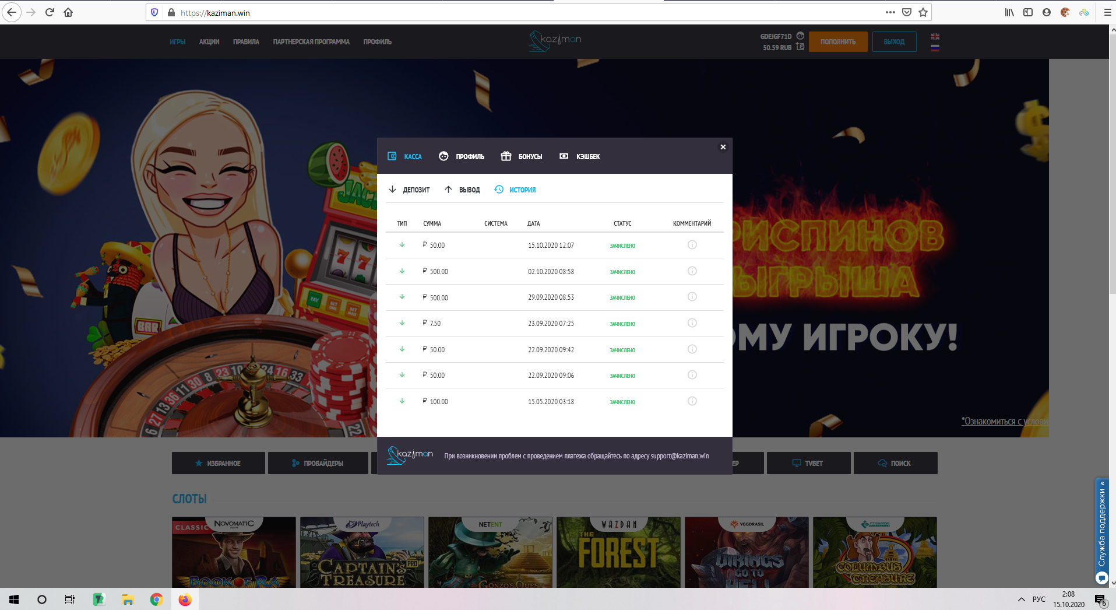Open The Forest Wazdan slot thumbnail
Screen dimensions: 1116x610
(x=618, y=552)
